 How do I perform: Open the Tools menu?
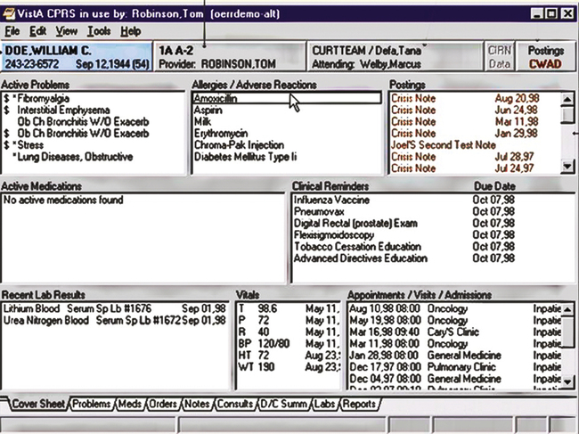point(98,31)
